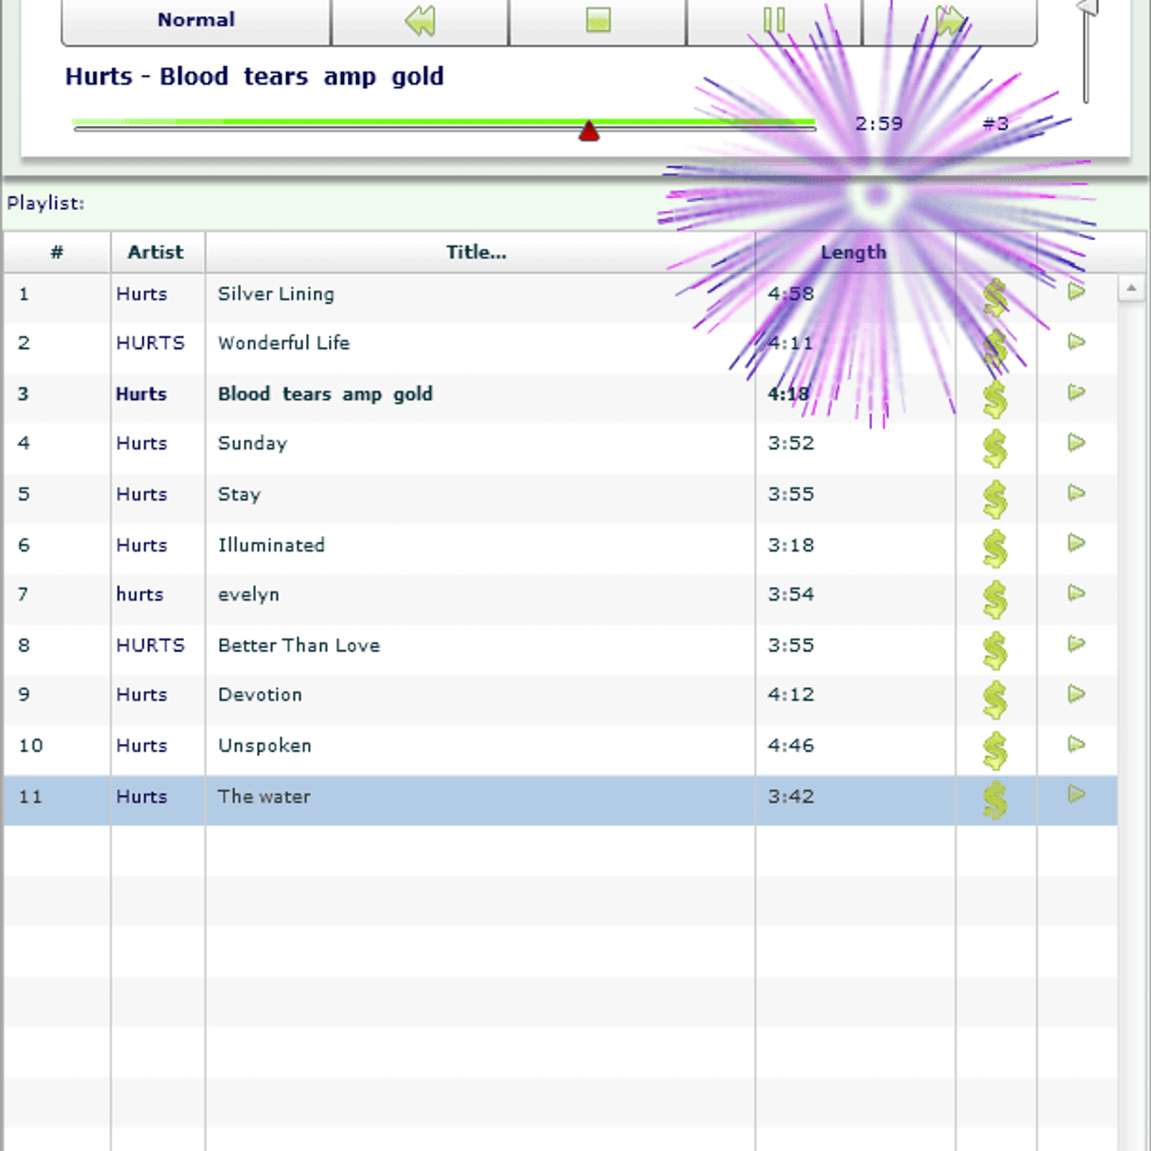Click the dollar icon for Devotion
This screenshot has width=1151, height=1151.
[995, 699]
